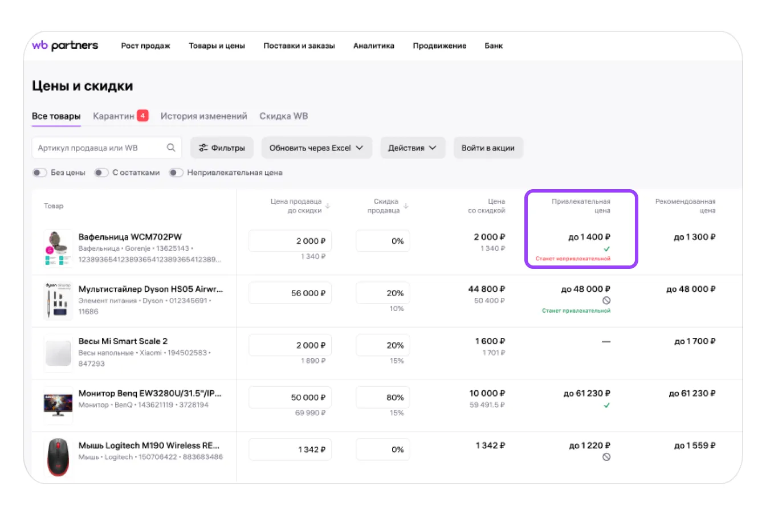Focus Артикул продавца или WB search field
This screenshot has width=766, height=515.
pos(107,148)
